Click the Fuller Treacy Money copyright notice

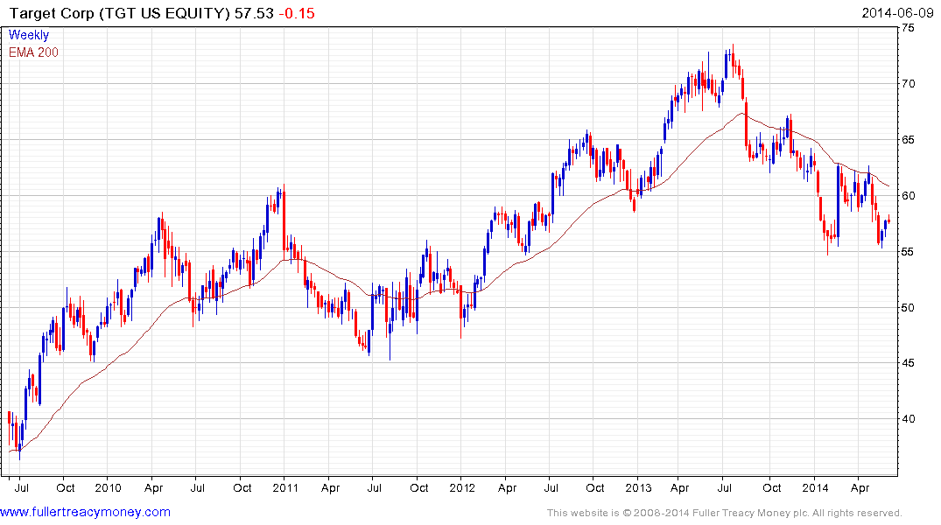[725, 513]
